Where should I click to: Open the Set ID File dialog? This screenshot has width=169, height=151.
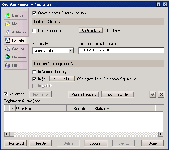[62, 79]
